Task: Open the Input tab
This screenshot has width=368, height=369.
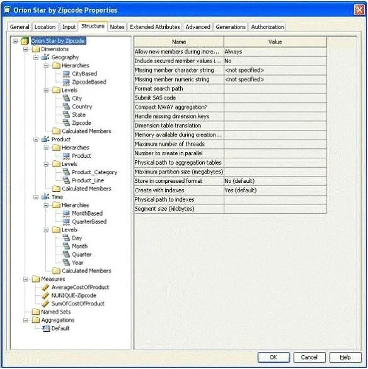Action: click(69, 27)
